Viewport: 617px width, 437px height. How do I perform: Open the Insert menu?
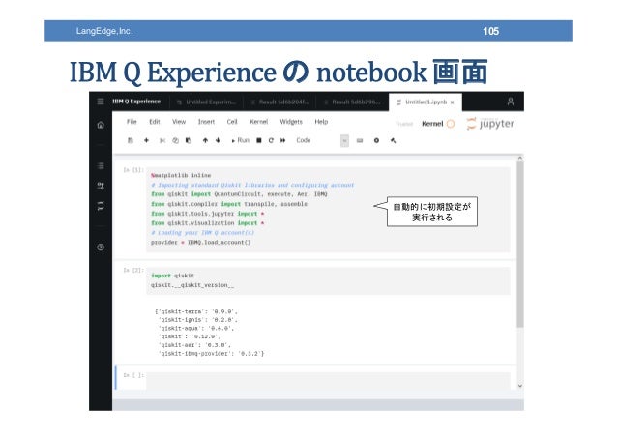click(206, 122)
